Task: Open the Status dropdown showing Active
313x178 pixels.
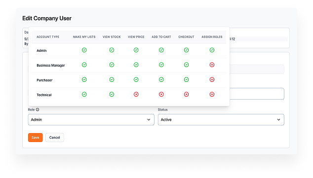Action: click(221, 120)
